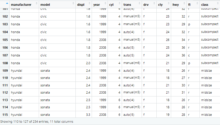Screen dimensions: 220x125
Task: Sort by the class column
Action: coord(210,5)
